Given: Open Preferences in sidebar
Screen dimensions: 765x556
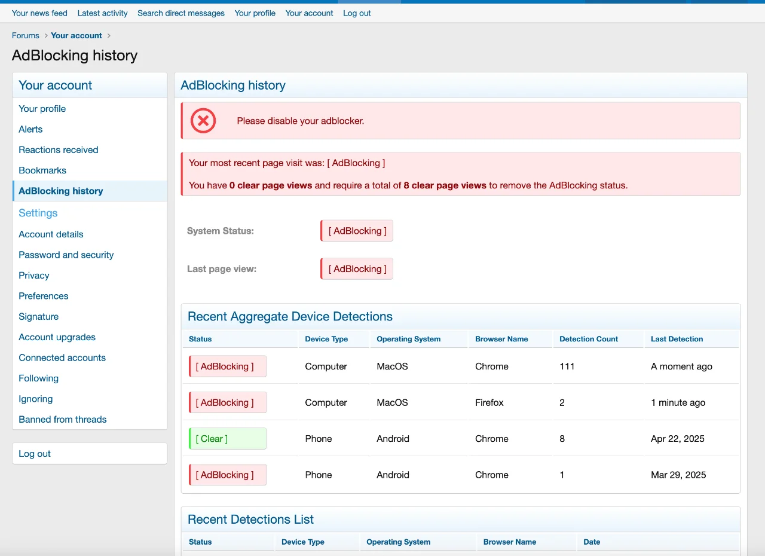Looking at the screenshot, I should click(x=44, y=296).
